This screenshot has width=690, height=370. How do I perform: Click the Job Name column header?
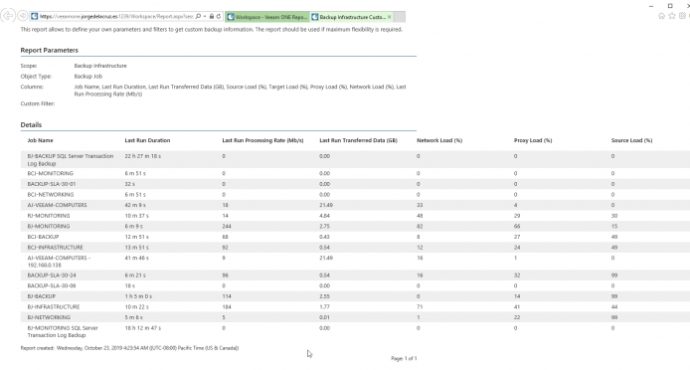pyautogui.click(x=40, y=140)
